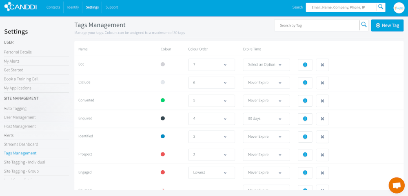The width and height of the screenshot is (408, 196).
Task: Click the blue colour dot for Identified
Action: pyautogui.click(x=163, y=136)
